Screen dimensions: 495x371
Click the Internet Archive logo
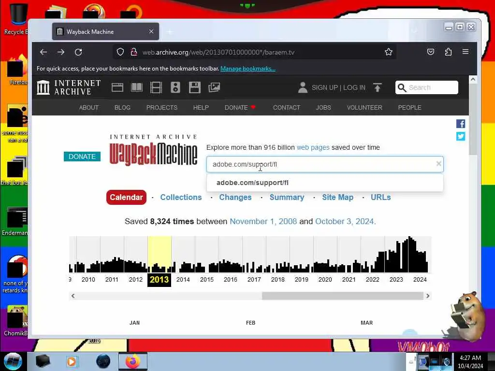point(69,87)
